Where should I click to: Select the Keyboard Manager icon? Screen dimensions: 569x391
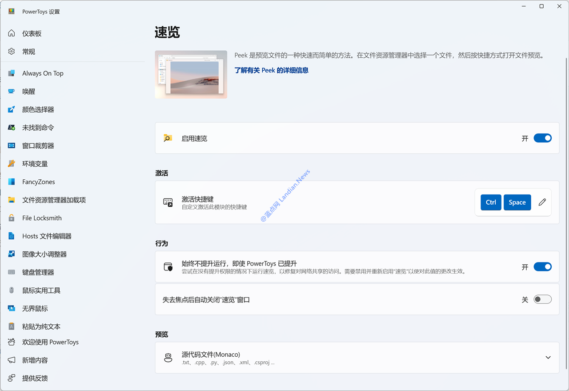(12, 272)
